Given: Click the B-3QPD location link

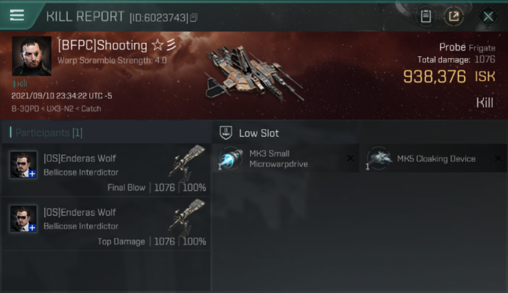Looking at the screenshot, I should click(x=25, y=109).
